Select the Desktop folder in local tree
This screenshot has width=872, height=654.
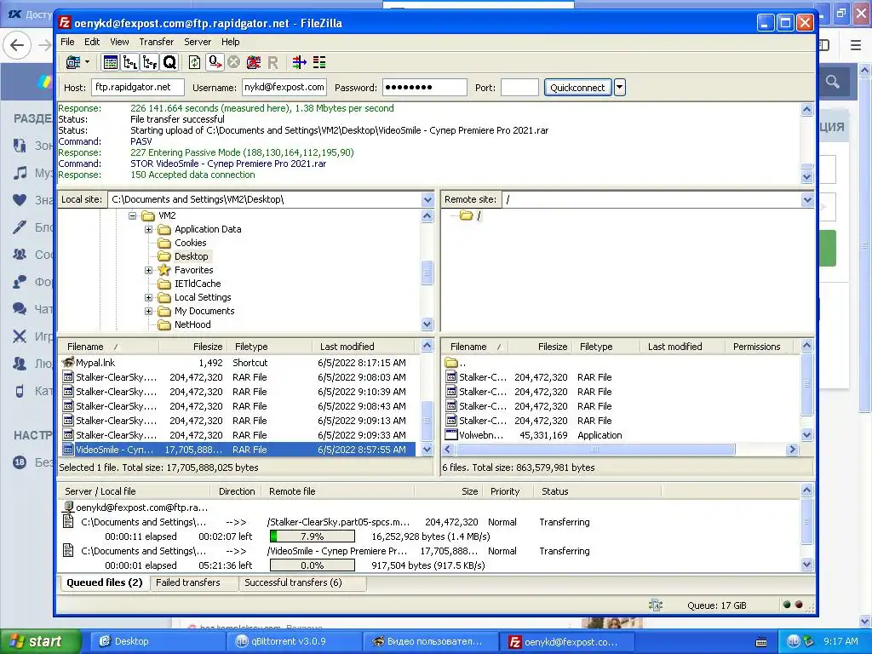pos(192,256)
